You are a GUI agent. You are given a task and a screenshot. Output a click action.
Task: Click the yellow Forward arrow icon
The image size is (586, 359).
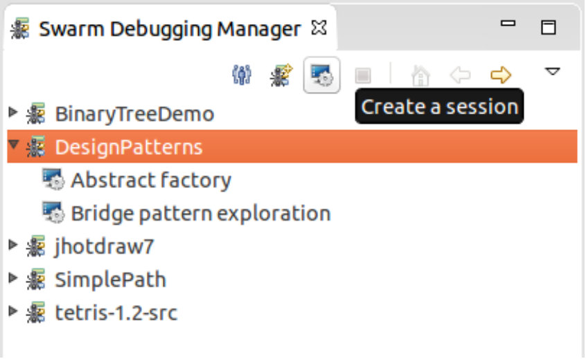coord(501,75)
